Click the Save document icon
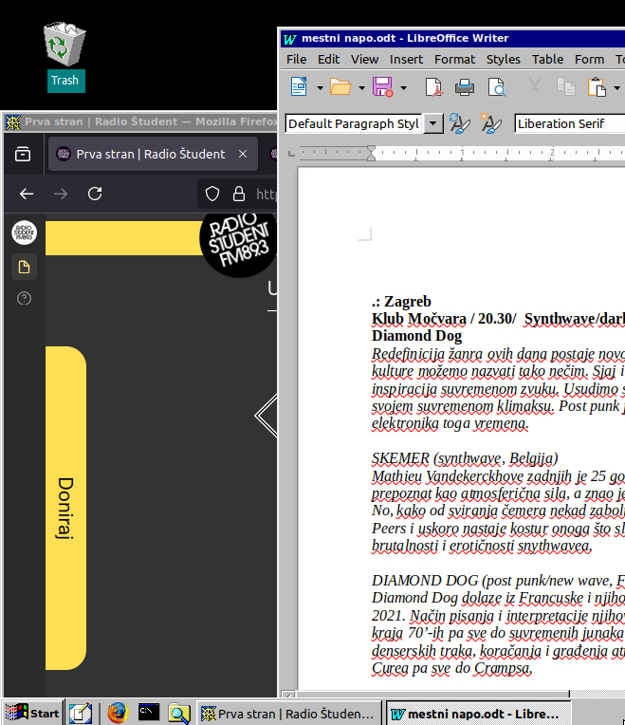Screen dimensions: 625x725 coord(382,87)
